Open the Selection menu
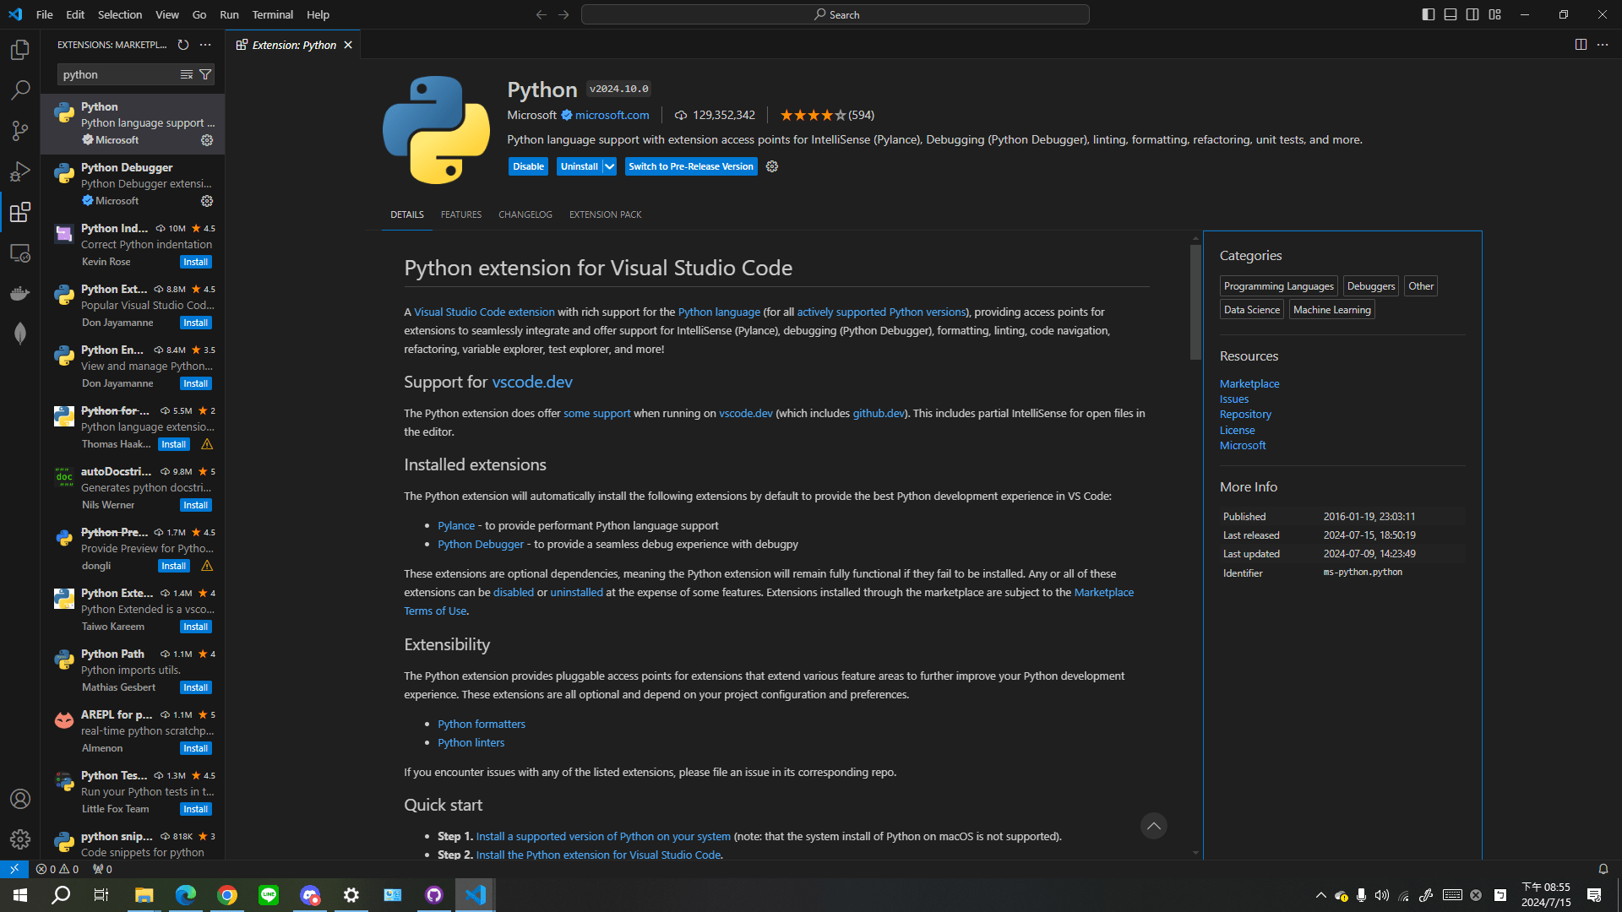 [120, 14]
